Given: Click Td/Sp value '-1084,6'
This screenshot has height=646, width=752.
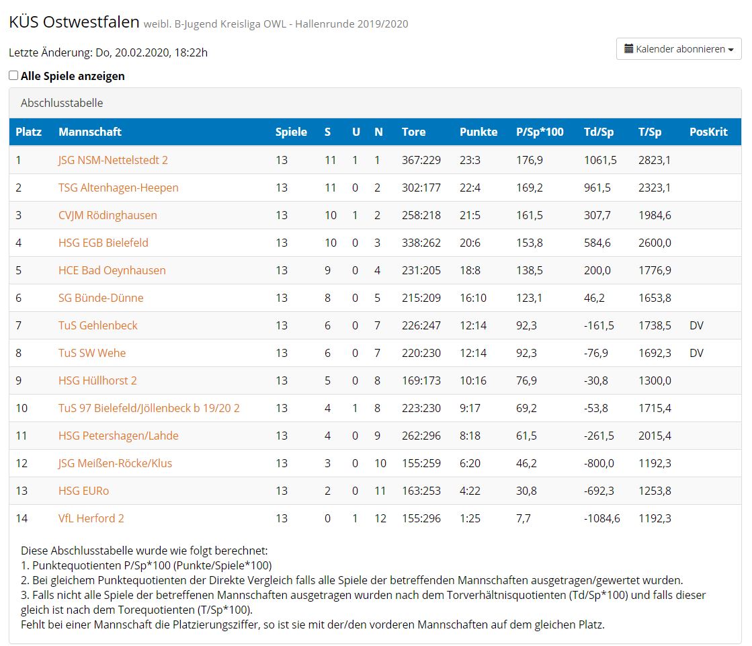Looking at the screenshot, I should click(x=602, y=518).
